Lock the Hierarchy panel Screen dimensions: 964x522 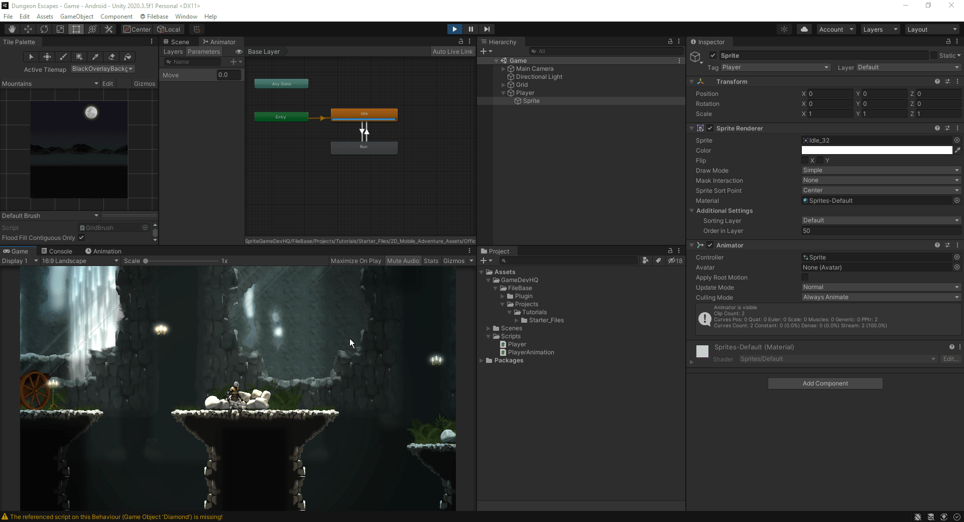[x=670, y=42]
